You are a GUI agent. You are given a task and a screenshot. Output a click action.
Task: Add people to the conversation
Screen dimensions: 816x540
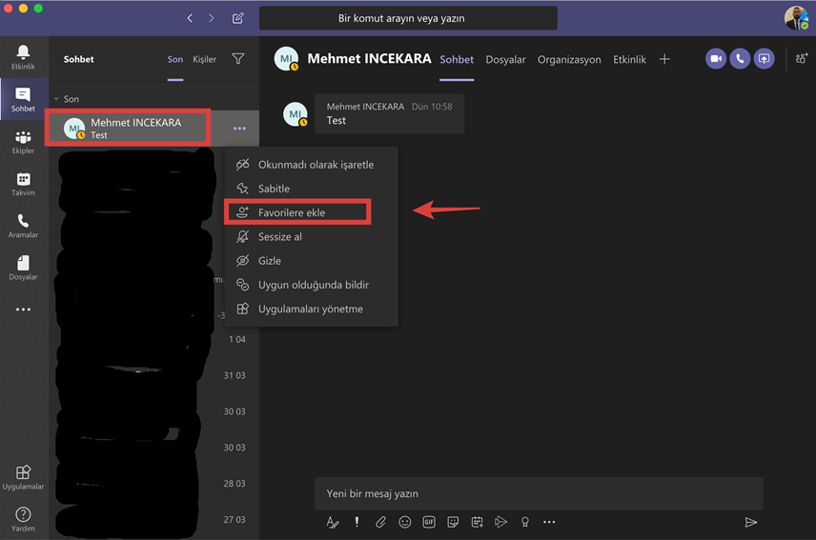coord(802,58)
